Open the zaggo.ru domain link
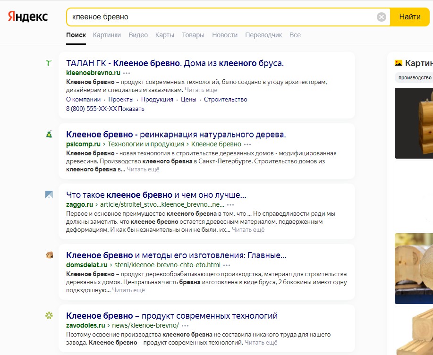 click(79, 204)
